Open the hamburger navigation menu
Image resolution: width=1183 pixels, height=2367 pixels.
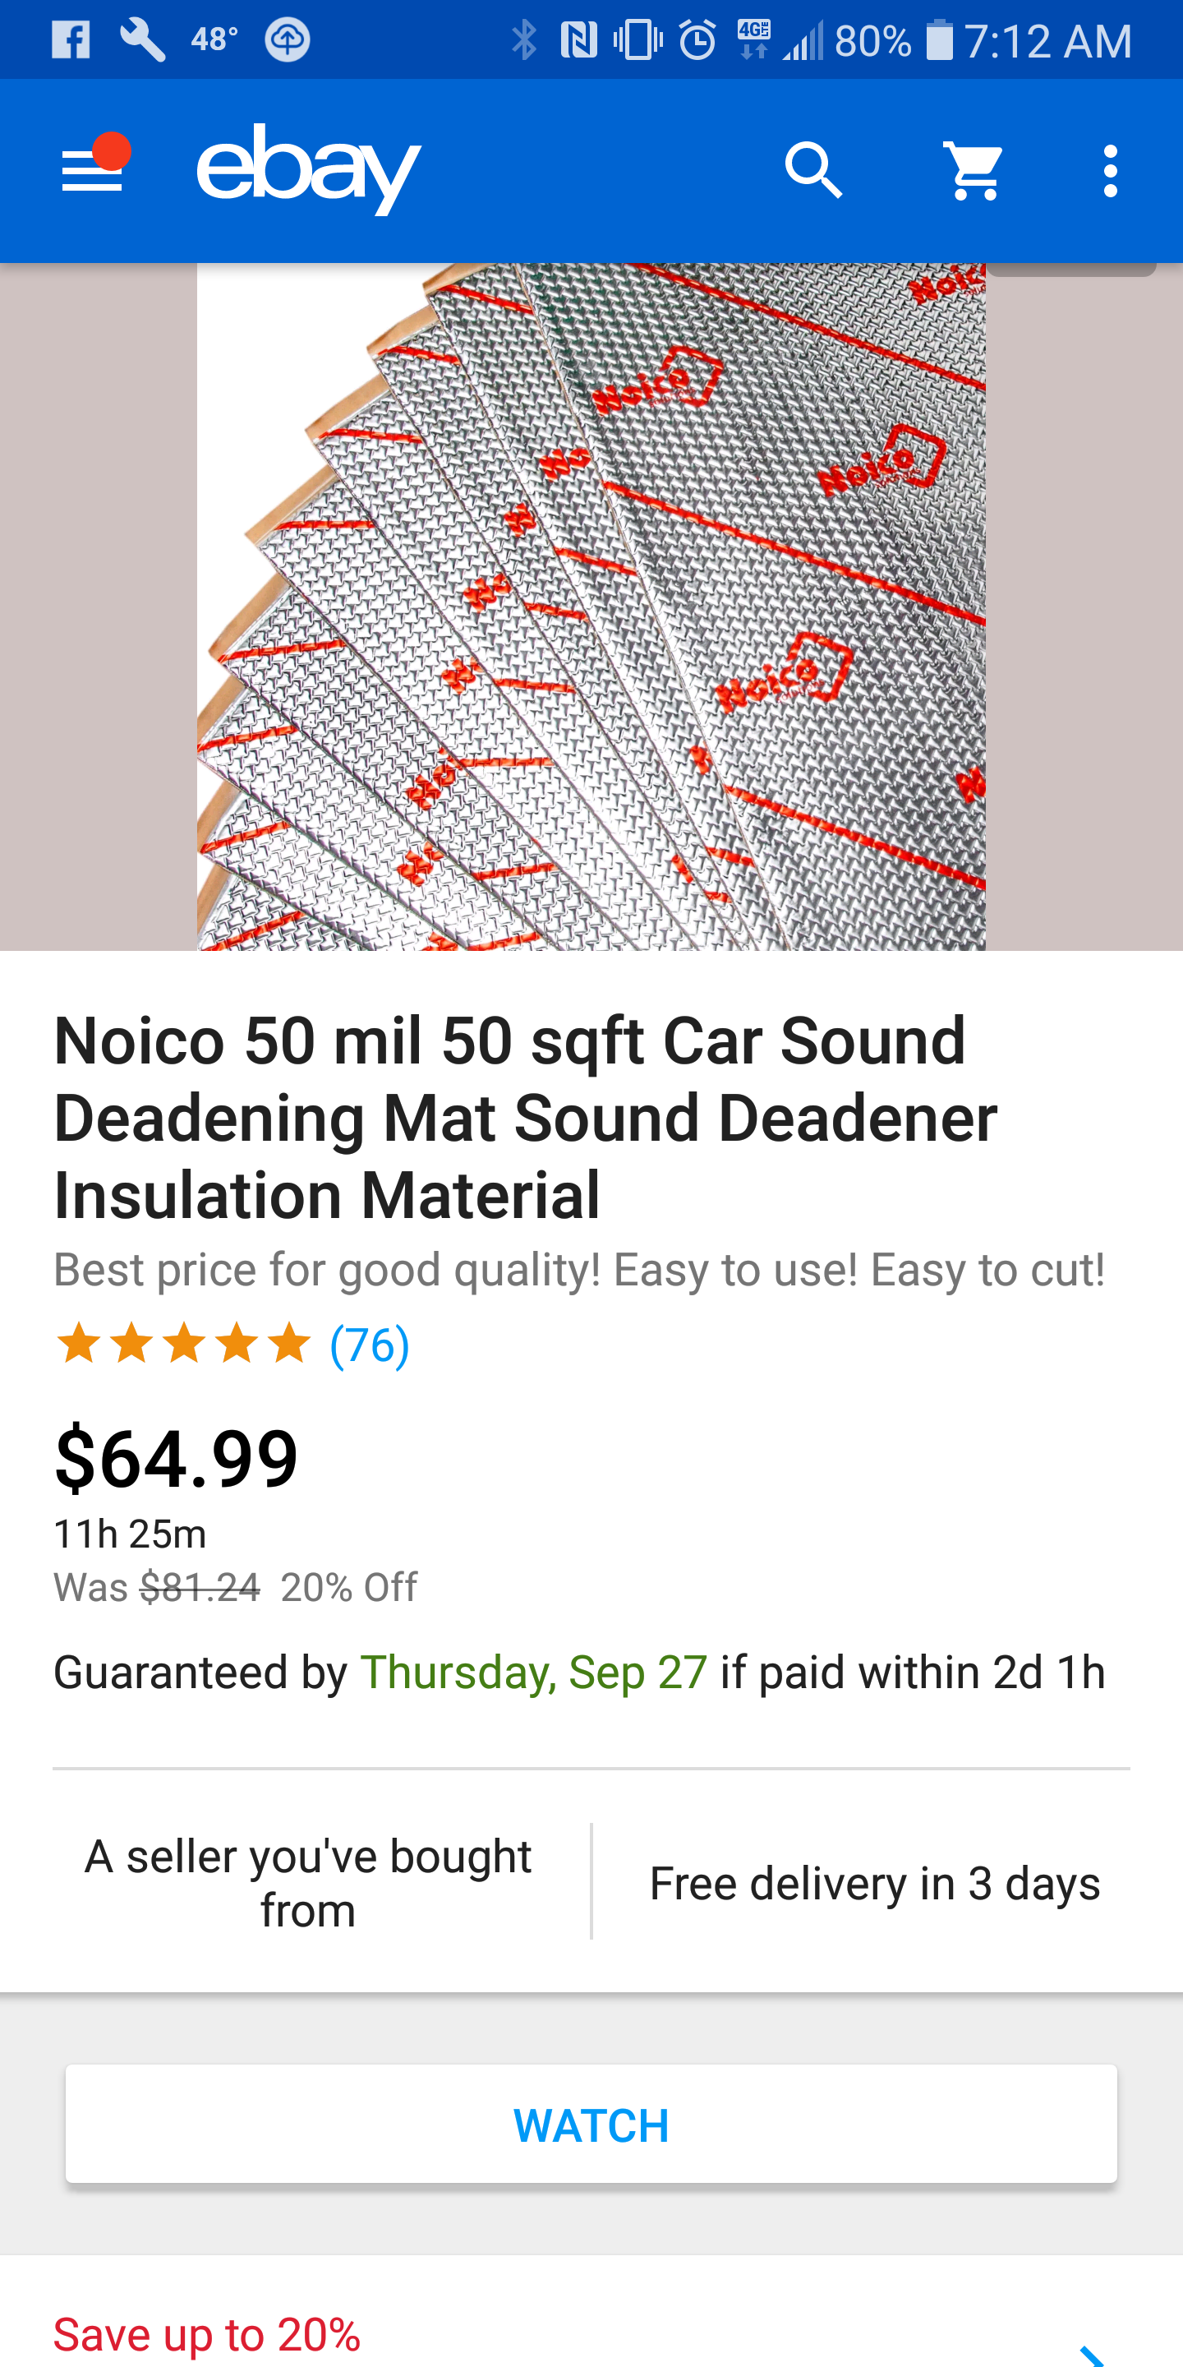click(x=92, y=171)
